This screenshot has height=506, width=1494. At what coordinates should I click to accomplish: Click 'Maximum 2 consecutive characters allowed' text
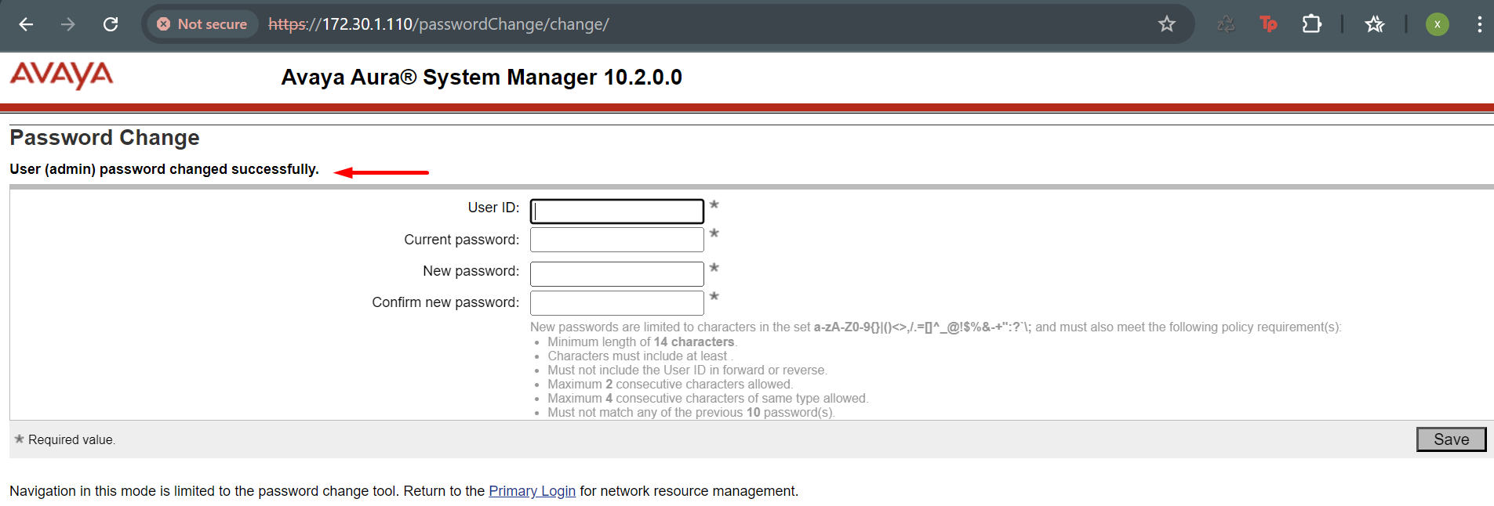coord(670,385)
